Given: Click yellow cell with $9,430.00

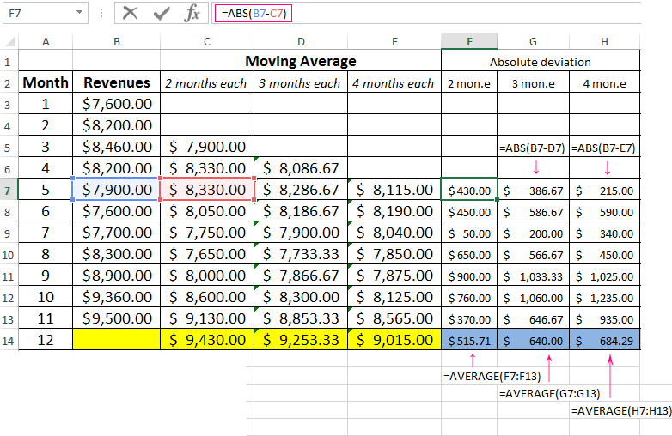Looking at the screenshot, I should pos(207,340).
